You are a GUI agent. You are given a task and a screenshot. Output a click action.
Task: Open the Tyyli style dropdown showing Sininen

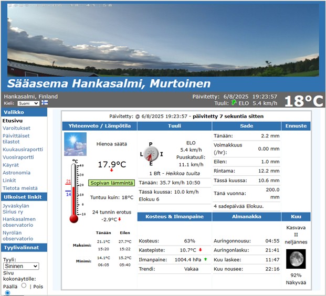[20, 267]
